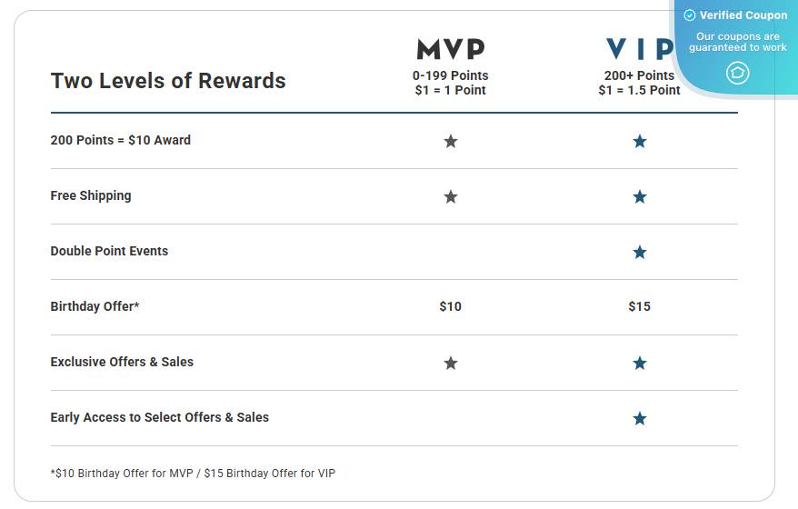798x509 pixels.
Task: Click the Early Access to Select Offers label
Action: click(159, 417)
